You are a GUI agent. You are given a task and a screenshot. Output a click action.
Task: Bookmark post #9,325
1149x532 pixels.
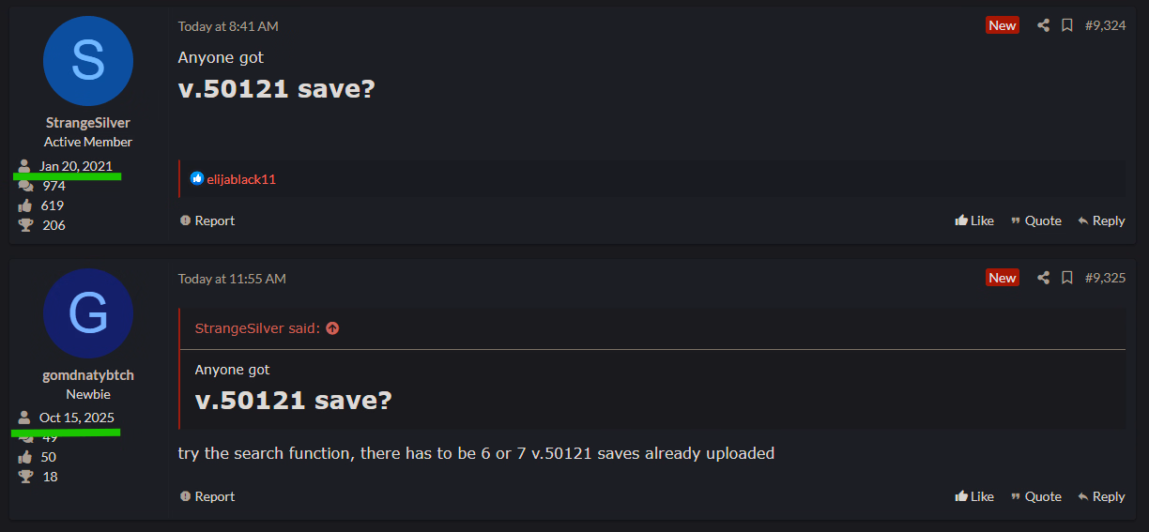pos(1067,278)
